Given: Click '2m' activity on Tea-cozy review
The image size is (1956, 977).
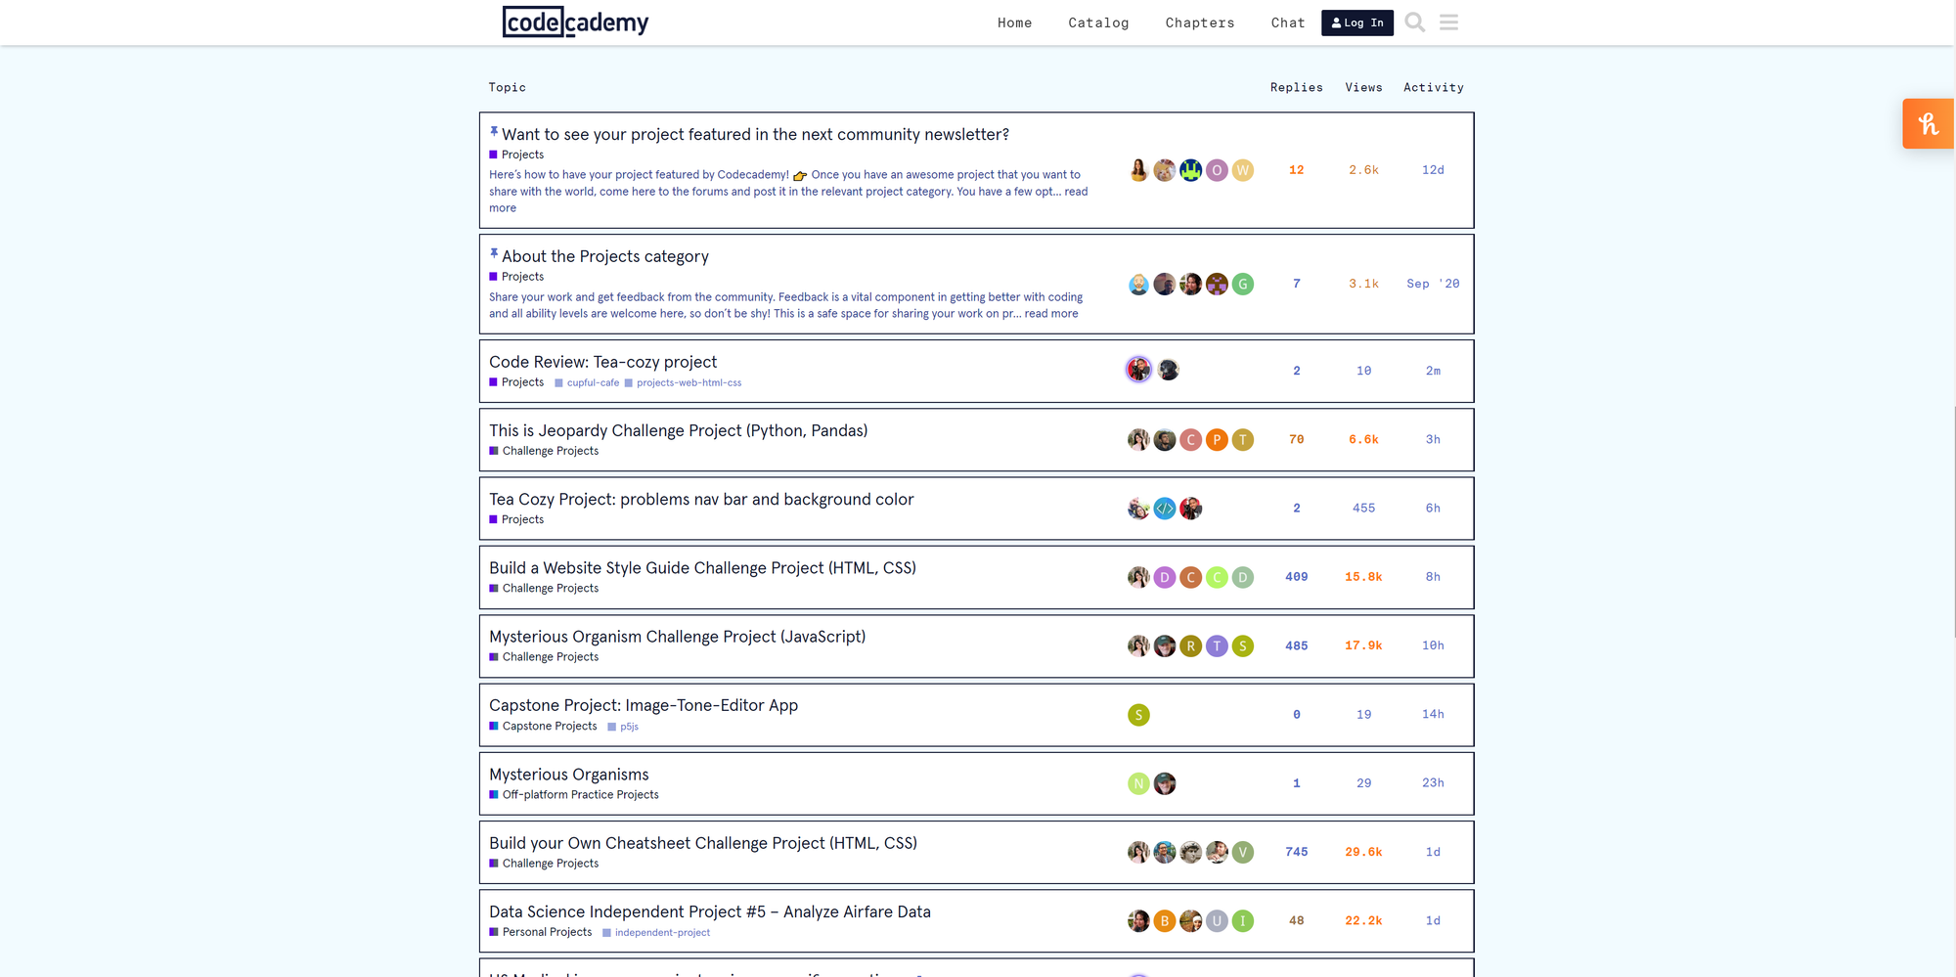Looking at the screenshot, I should [1433, 371].
